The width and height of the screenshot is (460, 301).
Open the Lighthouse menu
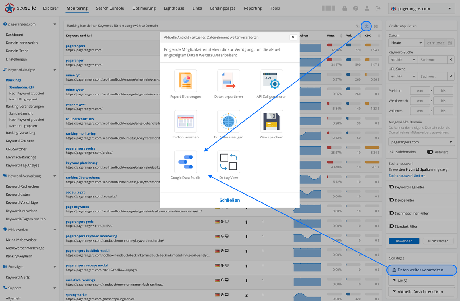click(174, 8)
